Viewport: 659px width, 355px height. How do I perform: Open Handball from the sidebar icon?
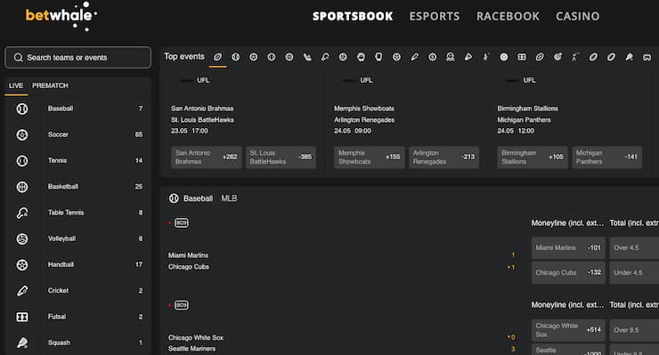22,264
